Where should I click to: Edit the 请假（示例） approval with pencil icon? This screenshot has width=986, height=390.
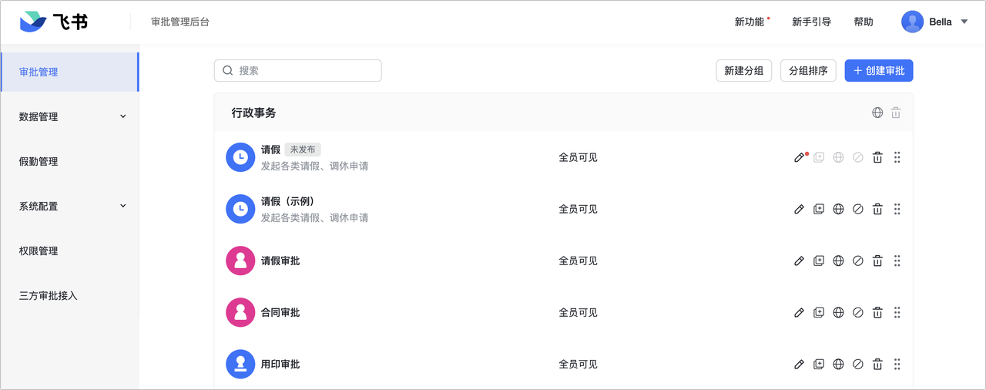pyautogui.click(x=799, y=209)
